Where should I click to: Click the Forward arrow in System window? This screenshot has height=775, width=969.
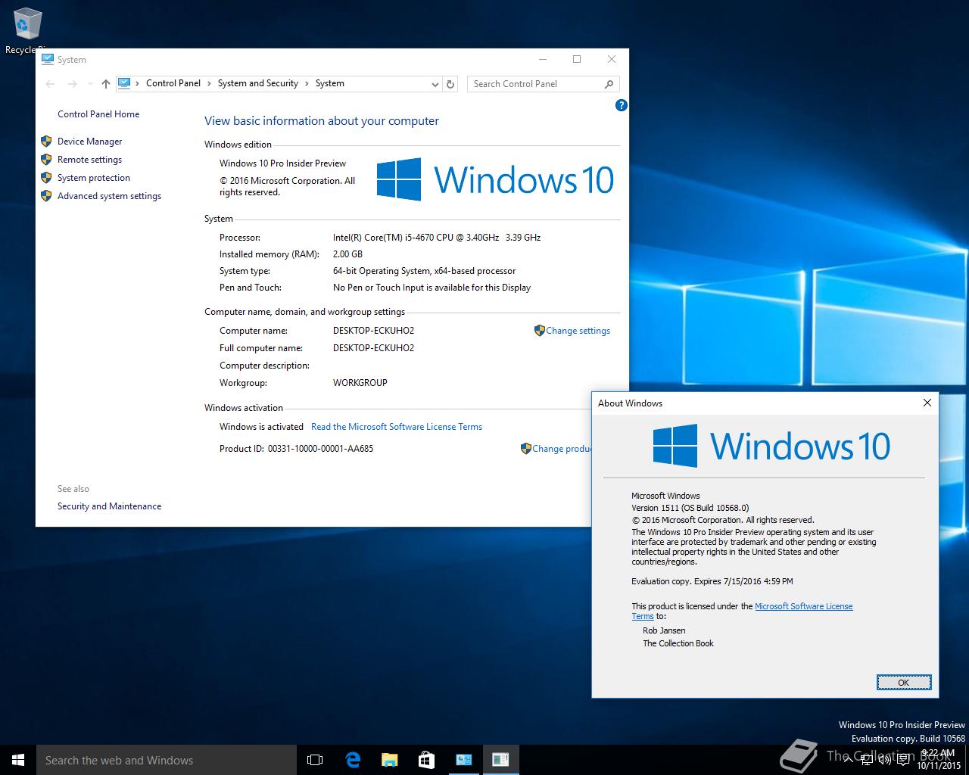(x=73, y=84)
